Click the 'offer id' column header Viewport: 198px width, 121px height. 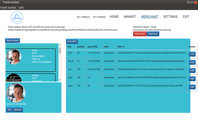[121, 47]
